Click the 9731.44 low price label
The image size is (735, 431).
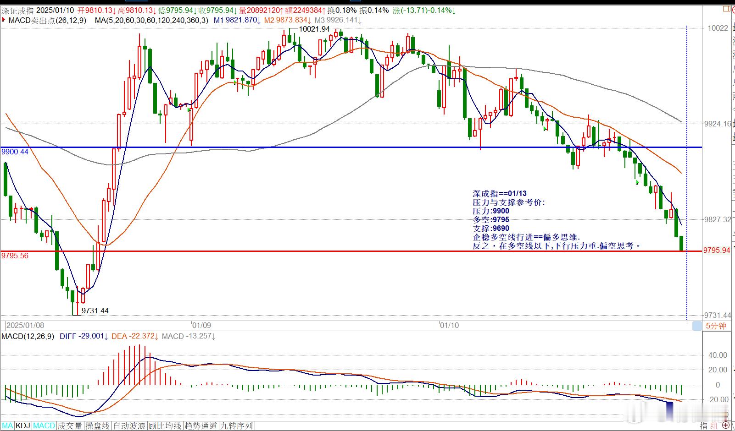[x=95, y=311]
